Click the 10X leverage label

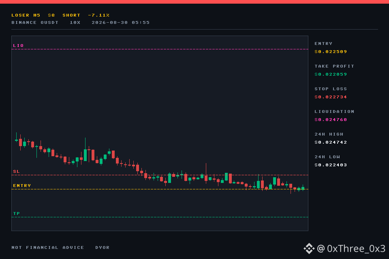75,23
